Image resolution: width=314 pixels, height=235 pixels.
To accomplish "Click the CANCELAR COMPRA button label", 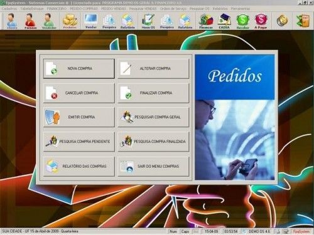I will [x=82, y=93].
